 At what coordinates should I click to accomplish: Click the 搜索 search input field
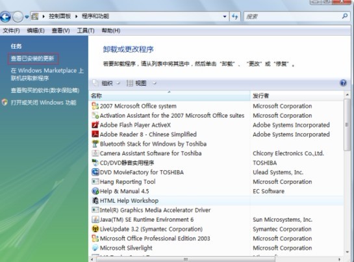coord(293,16)
